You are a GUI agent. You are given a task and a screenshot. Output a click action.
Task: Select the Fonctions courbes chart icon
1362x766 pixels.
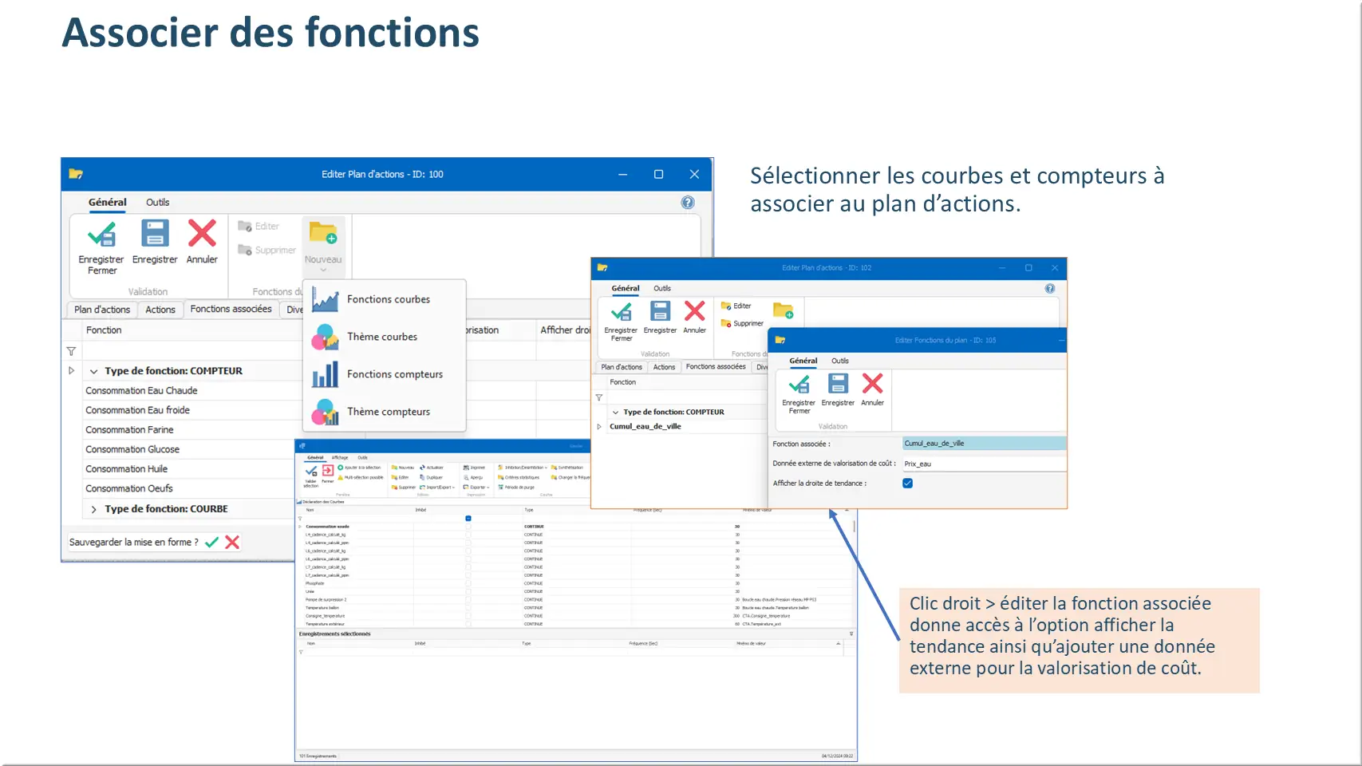click(326, 300)
